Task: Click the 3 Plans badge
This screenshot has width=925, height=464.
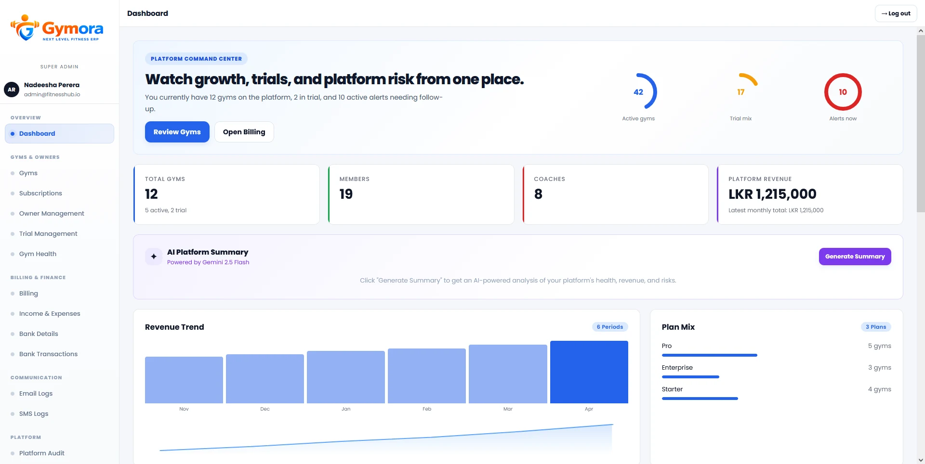Action: coord(876,327)
